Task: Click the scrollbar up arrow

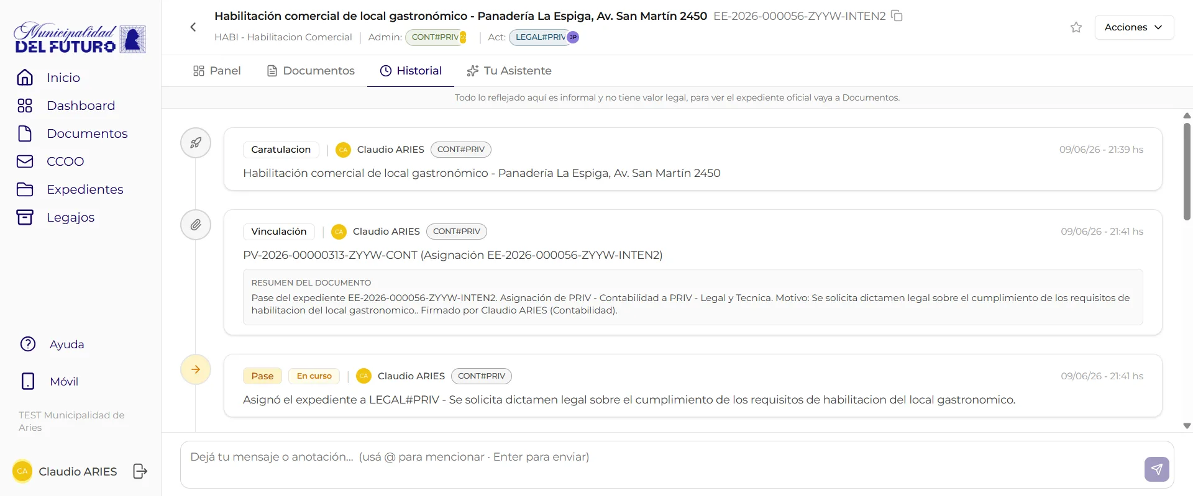Action: (1187, 115)
